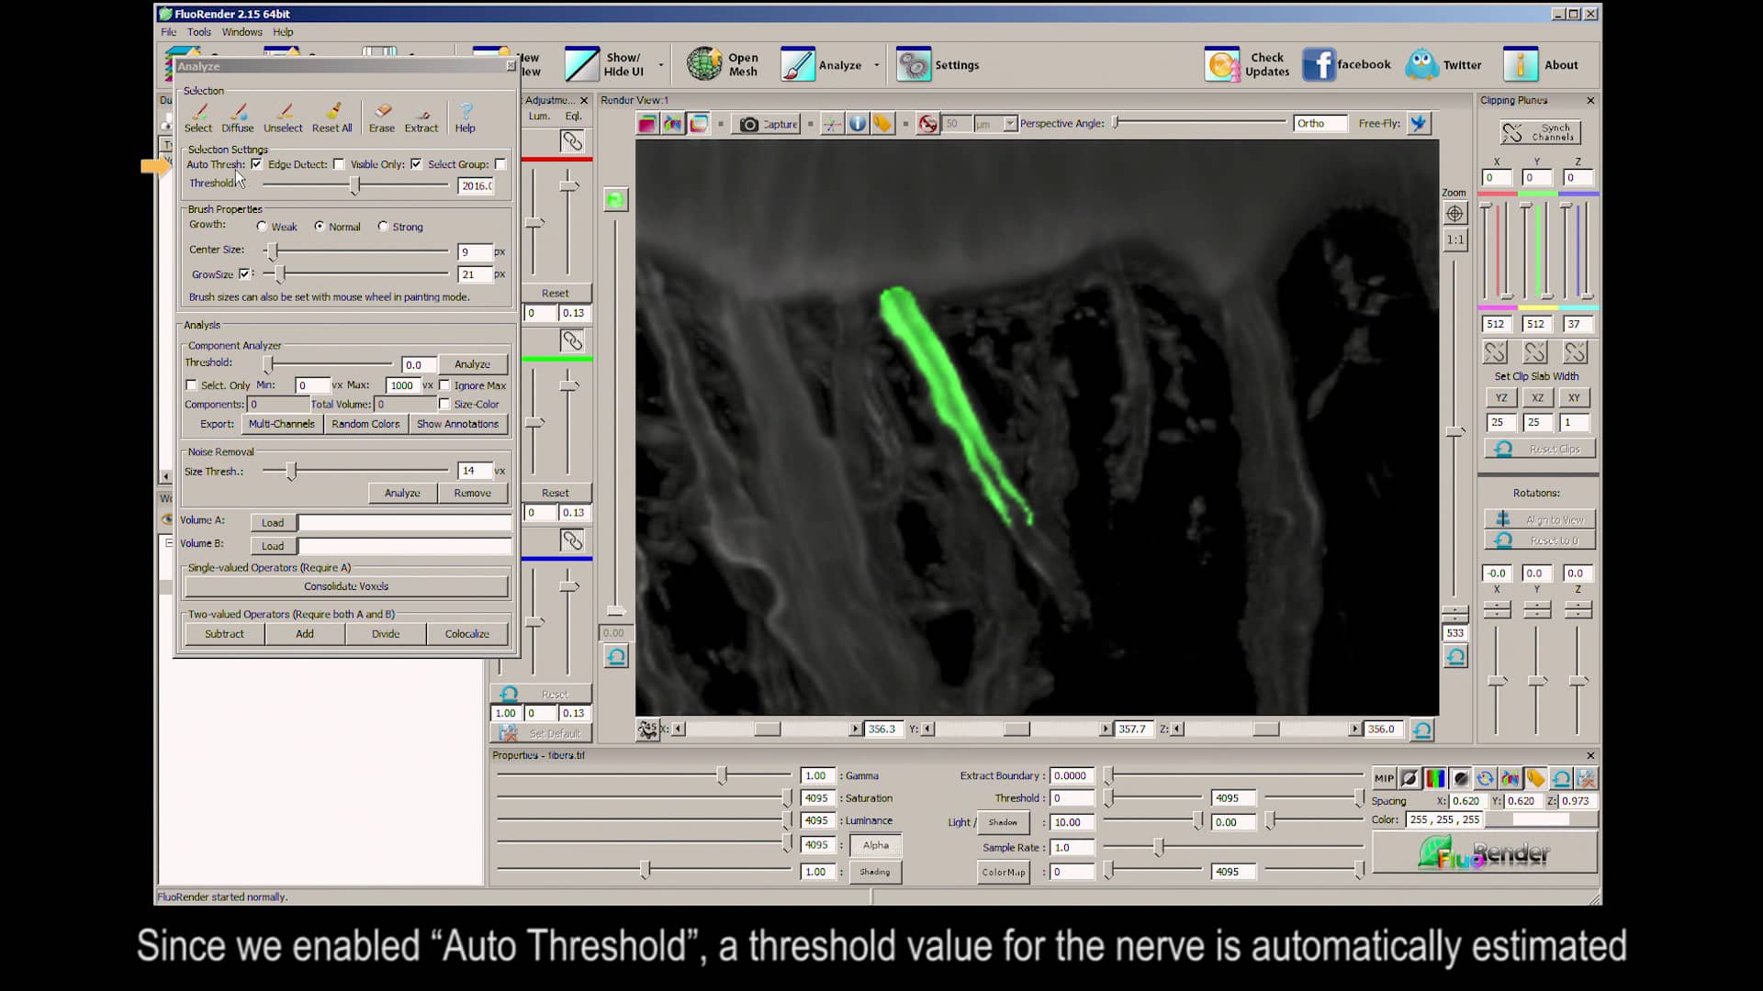Screen dimensions: 1763x991
Task: Activate the Erase tool
Action: click(382, 117)
